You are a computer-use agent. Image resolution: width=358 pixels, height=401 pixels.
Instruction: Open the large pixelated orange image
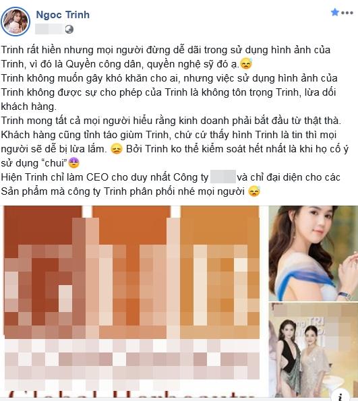(x=131, y=303)
